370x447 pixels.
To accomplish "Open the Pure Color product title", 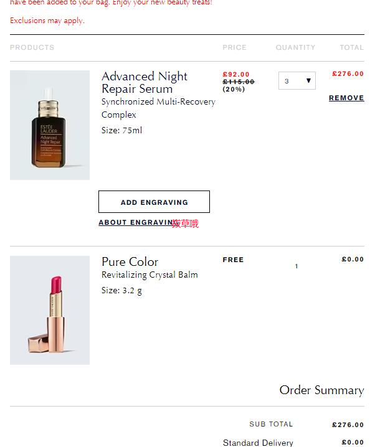I will (130, 261).
